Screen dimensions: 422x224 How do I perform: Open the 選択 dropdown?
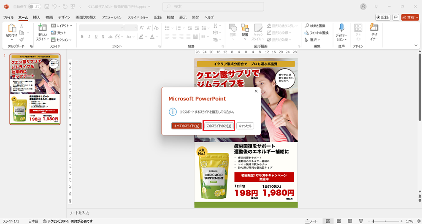312,40
